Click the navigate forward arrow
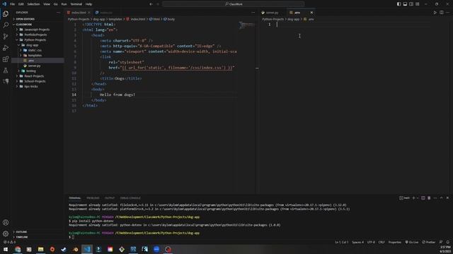This screenshot has width=453, height=254. pos(158,4)
